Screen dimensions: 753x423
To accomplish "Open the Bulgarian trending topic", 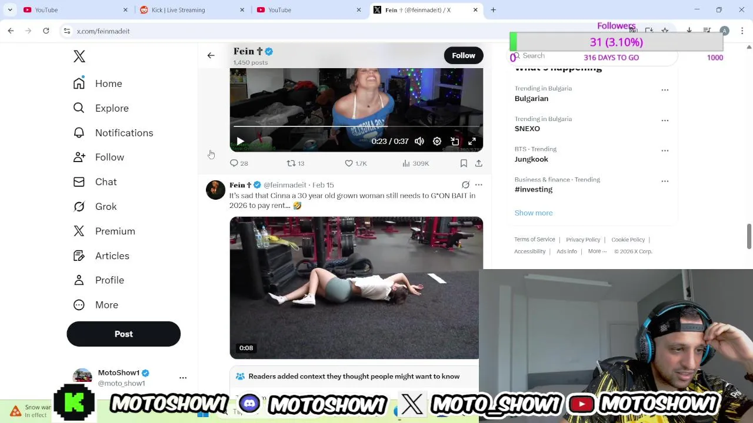I will (531, 99).
